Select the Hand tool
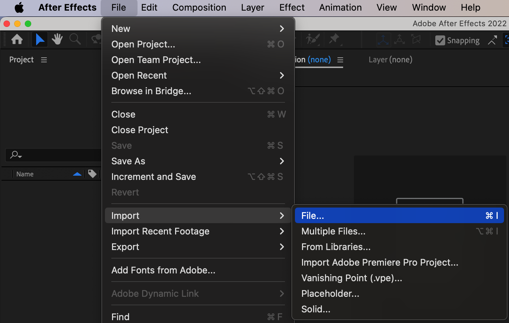 (57, 39)
